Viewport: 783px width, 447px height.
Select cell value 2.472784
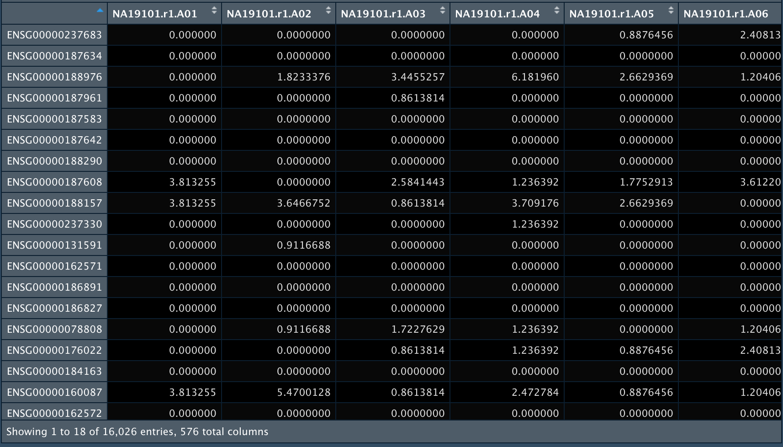tap(535, 392)
